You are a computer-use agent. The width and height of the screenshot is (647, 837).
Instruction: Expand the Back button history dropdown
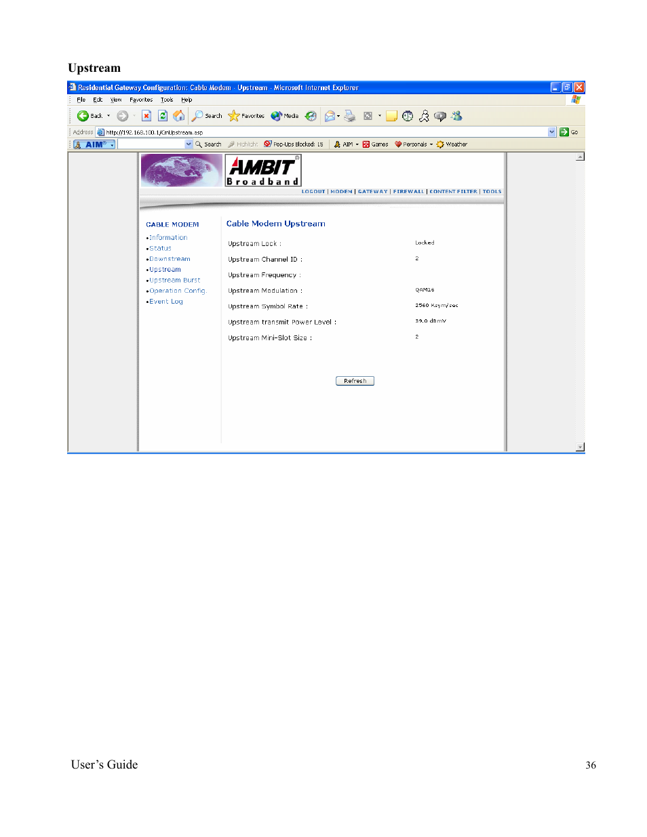point(109,116)
